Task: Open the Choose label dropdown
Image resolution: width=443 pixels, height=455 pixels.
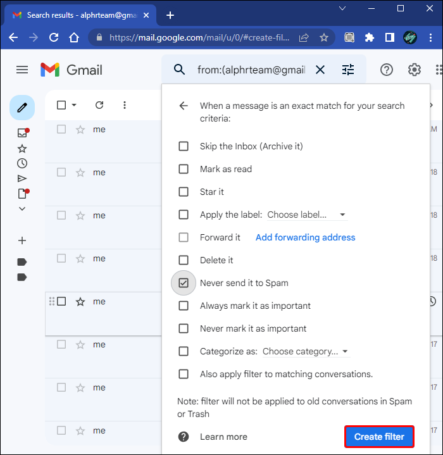Action: [x=307, y=215]
